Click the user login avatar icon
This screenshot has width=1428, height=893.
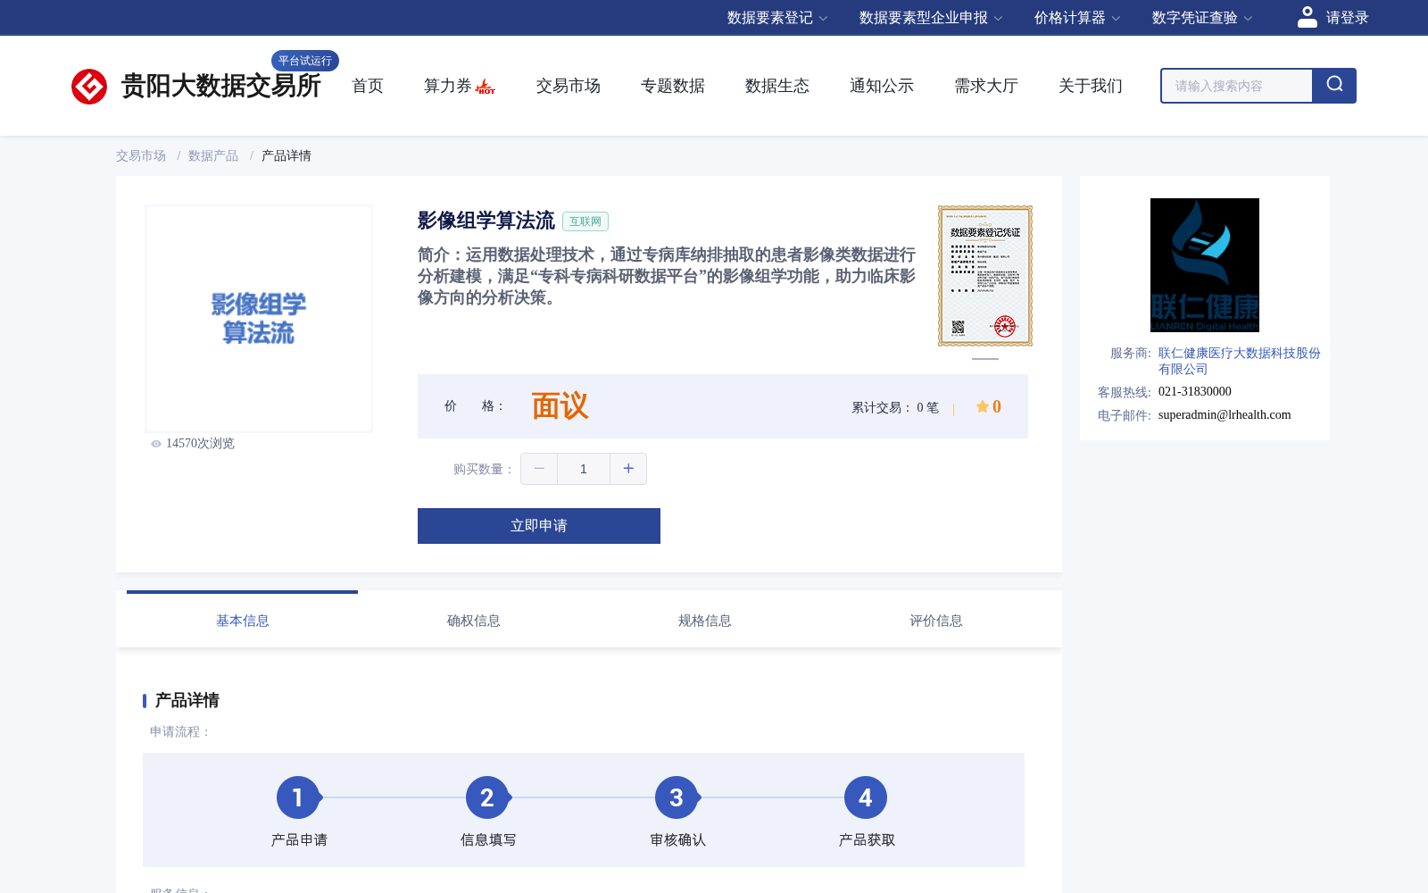coord(1308,17)
